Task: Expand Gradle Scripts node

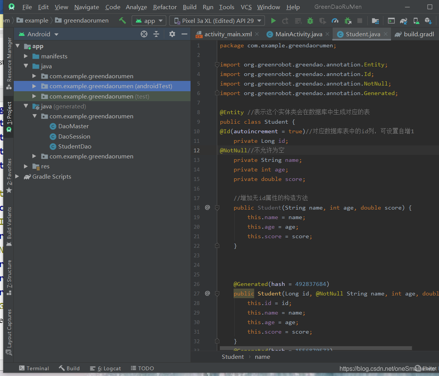Action: coord(18,176)
